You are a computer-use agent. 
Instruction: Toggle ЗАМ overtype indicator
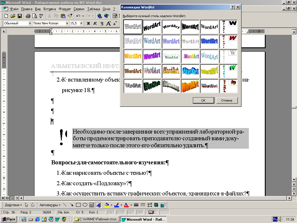click(x=140, y=212)
